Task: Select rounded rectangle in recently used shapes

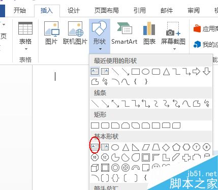Action: [x=156, y=72]
